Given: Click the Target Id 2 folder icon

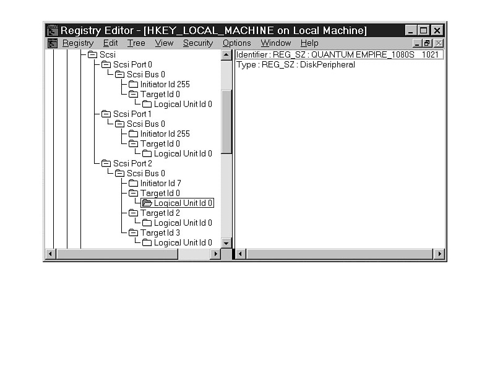Looking at the screenshot, I should coord(133,213).
